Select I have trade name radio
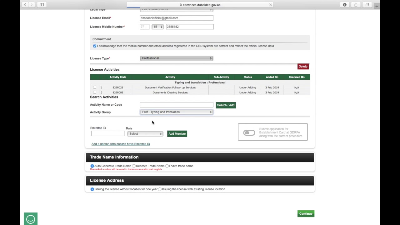The image size is (400, 225). pyautogui.click(x=167, y=166)
